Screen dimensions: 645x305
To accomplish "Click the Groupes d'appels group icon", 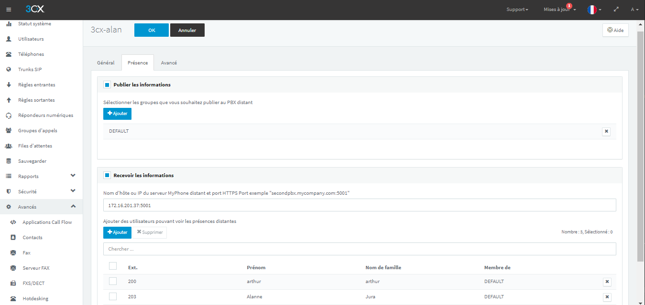I will tap(9, 131).
